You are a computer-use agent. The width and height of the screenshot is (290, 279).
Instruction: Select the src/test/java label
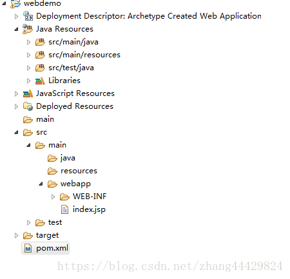pyautogui.click(x=71, y=68)
